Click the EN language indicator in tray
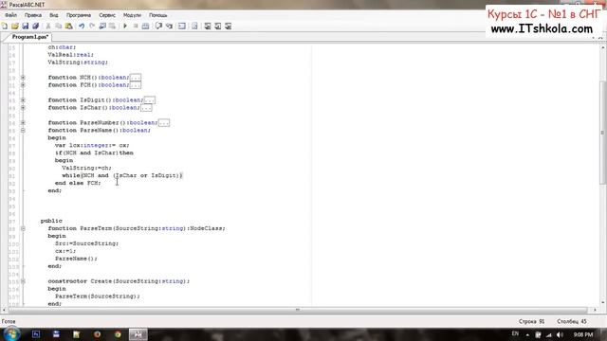607x341 pixels. tap(515, 333)
